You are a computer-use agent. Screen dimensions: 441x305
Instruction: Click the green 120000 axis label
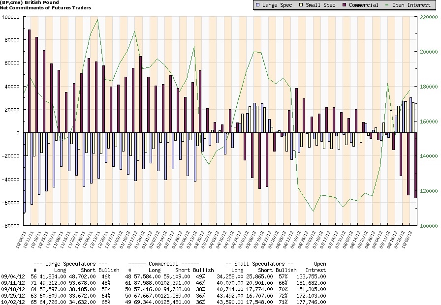coord(429,191)
